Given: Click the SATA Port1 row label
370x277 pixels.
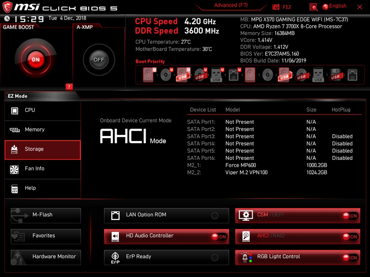Looking at the screenshot, I should 201,122.
